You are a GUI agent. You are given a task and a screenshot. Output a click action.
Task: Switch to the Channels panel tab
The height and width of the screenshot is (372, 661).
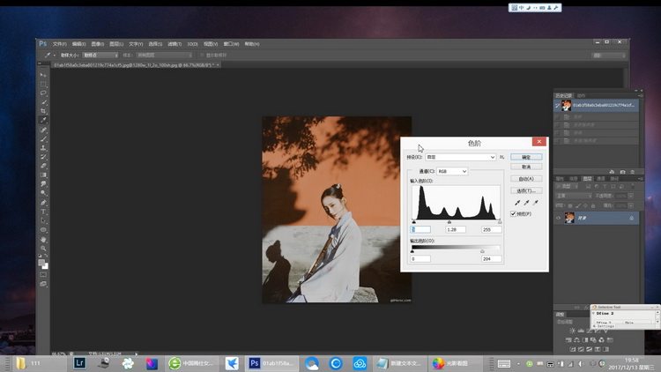click(x=601, y=179)
